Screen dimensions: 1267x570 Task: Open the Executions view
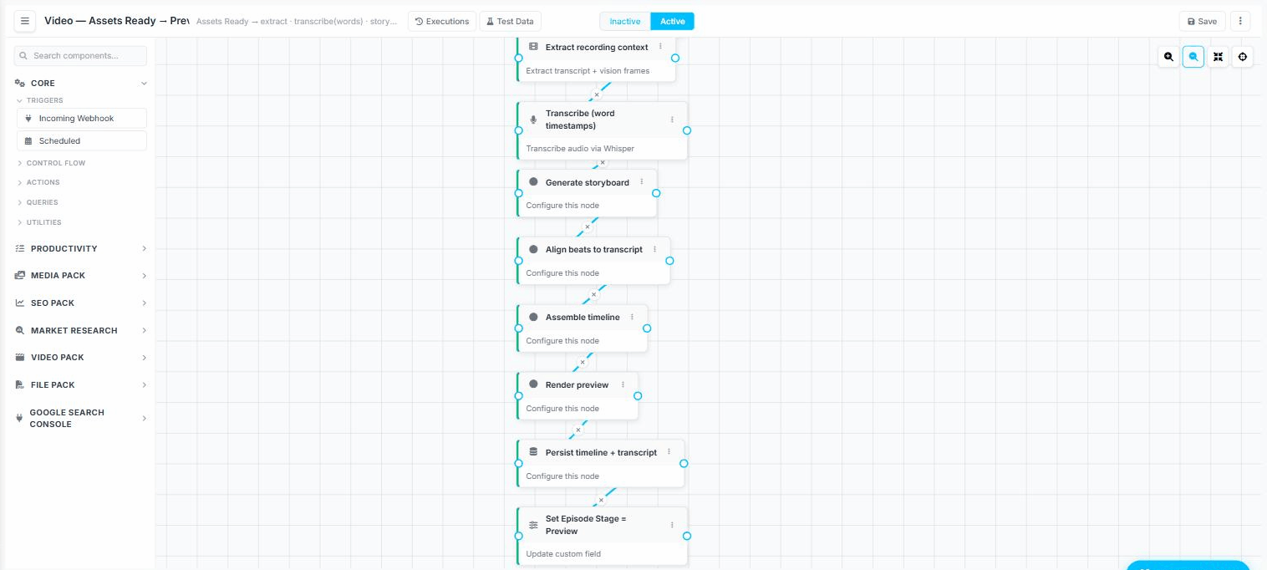[442, 21]
